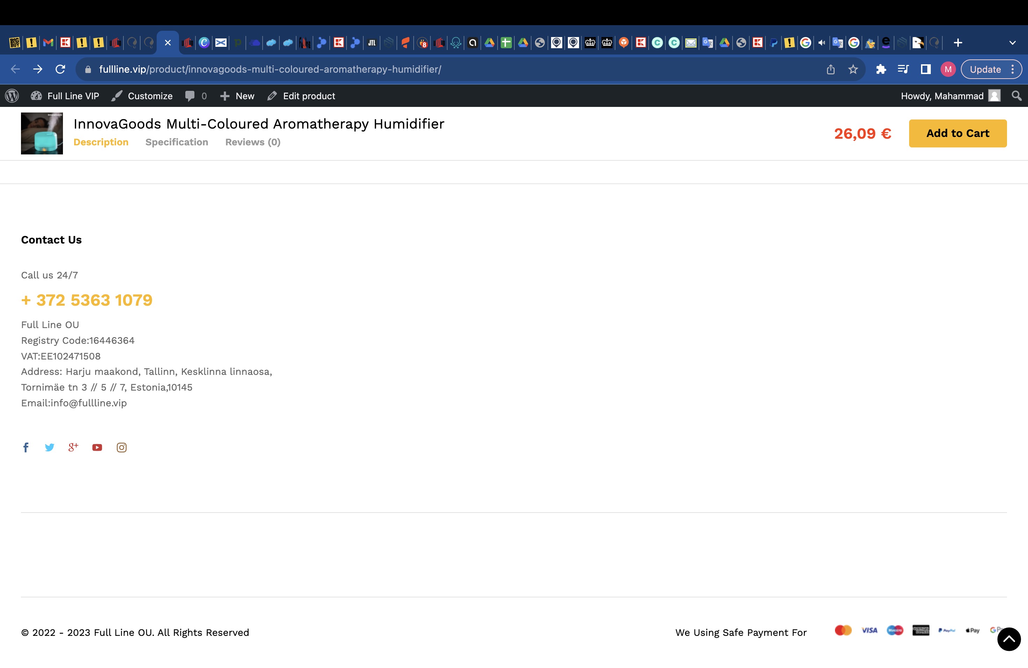The width and height of the screenshot is (1028, 668).
Task: Go forward to the next page
Action: tap(38, 69)
